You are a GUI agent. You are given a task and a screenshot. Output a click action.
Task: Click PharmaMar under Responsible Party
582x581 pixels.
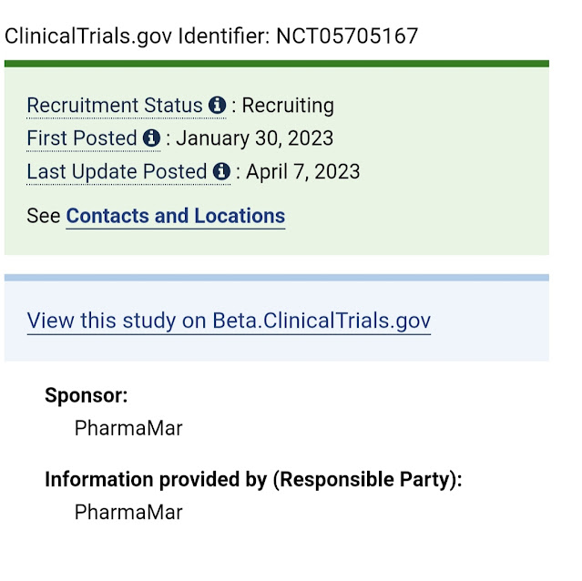click(x=128, y=512)
